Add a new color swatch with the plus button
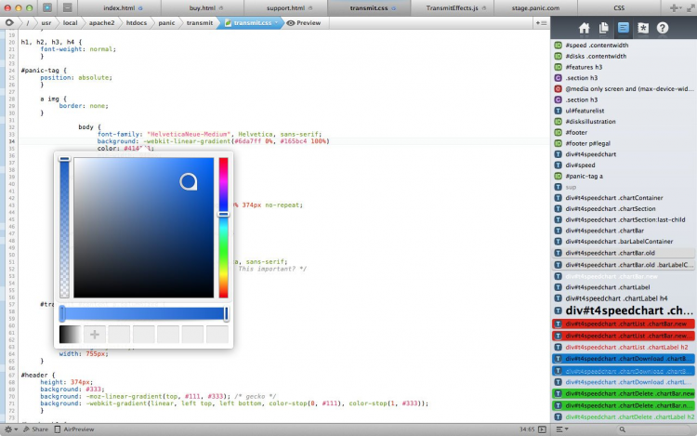Screen dimensions: 697x436 (94, 334)
